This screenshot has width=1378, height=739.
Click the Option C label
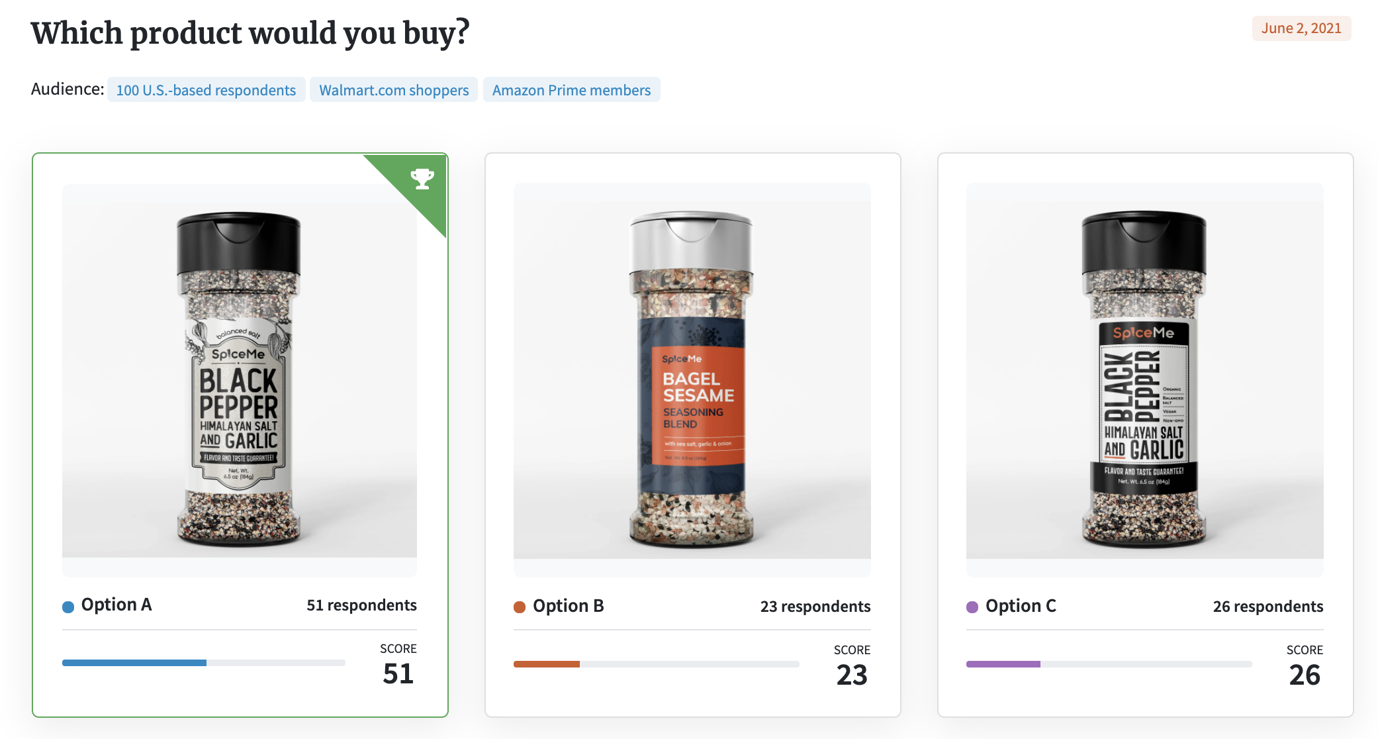coord(1021,607)
